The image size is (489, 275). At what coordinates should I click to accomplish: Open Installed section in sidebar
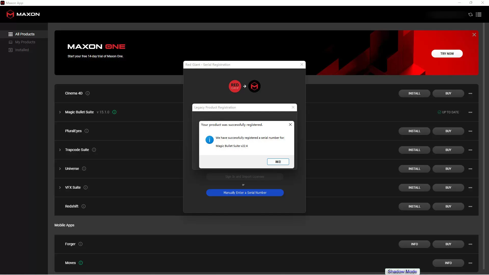click(24, 50)
